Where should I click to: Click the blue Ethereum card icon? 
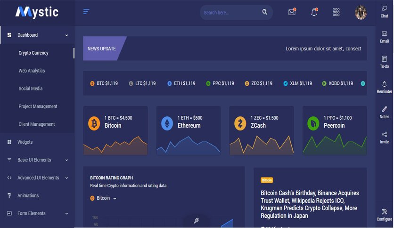[x=167, y=123]
